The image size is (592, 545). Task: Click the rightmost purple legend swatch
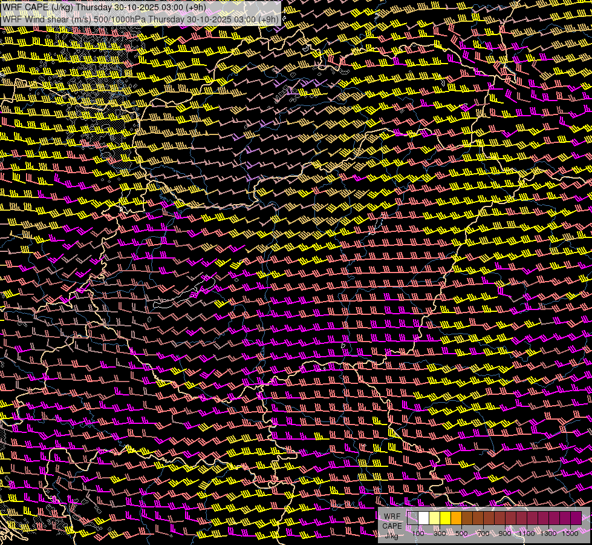pyautogui.click(x=576, y=518)
